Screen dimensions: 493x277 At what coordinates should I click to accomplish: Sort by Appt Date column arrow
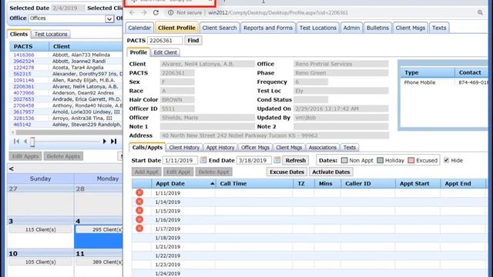(x=213, y=183)
